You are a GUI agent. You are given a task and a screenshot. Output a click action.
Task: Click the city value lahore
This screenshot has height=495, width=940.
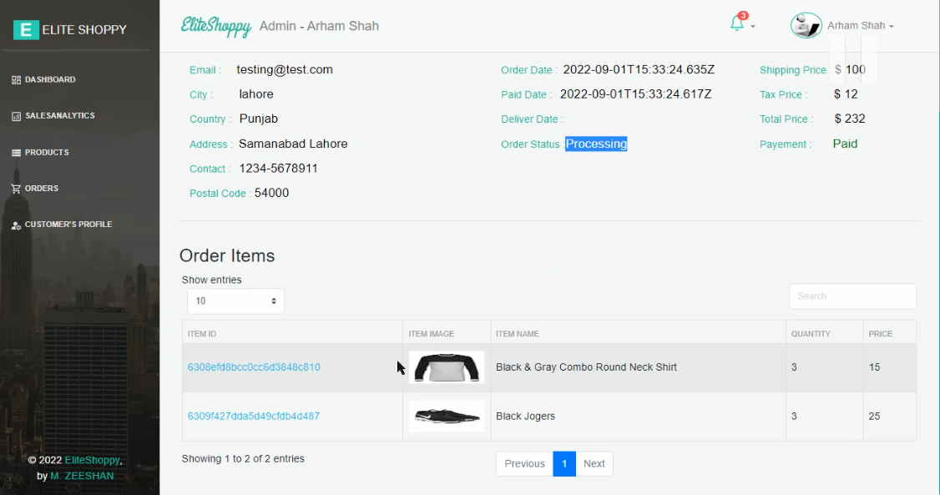tap(256, 94)
